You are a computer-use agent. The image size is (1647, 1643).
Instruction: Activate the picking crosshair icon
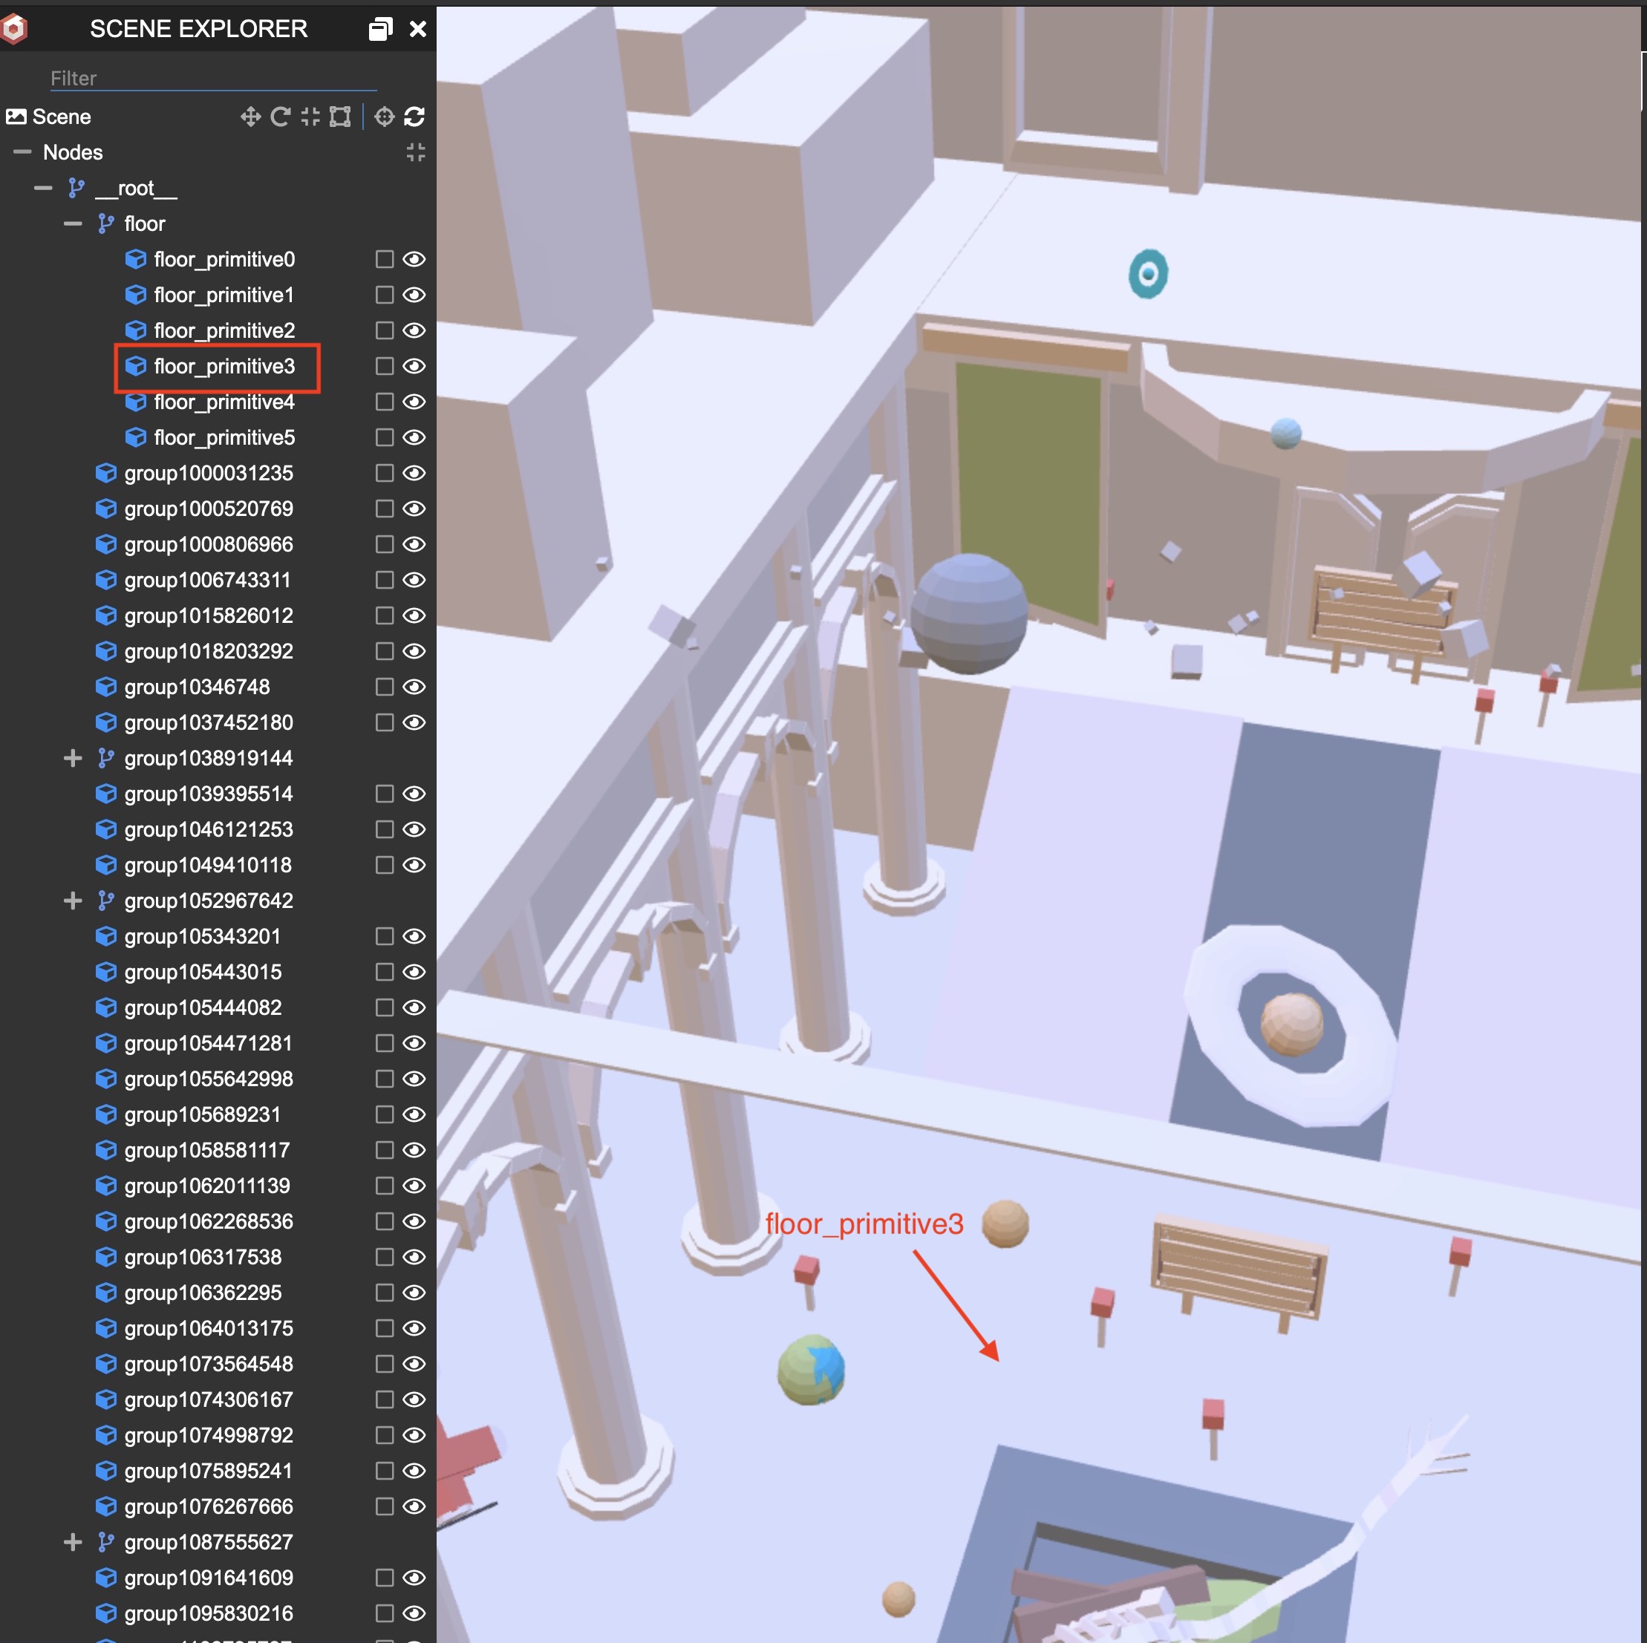385,117
